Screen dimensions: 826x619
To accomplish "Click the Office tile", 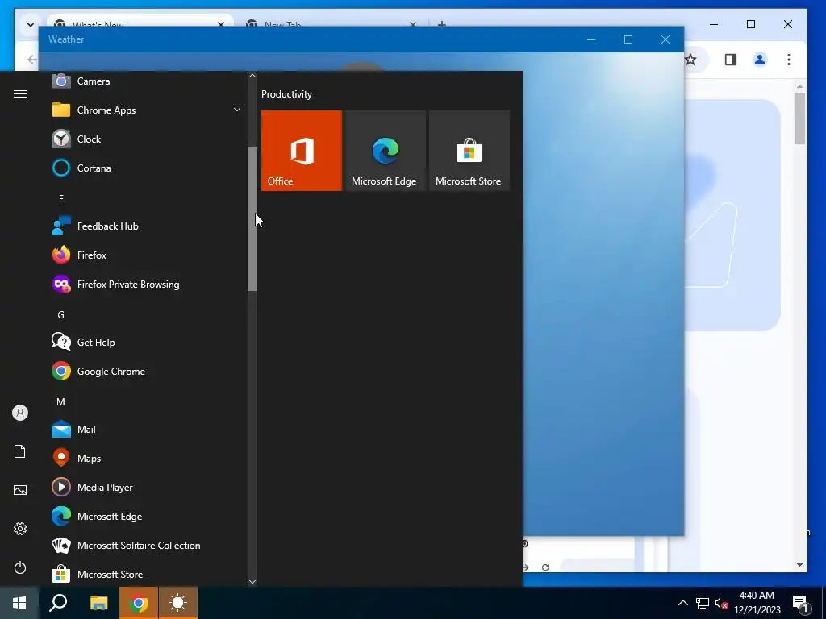I will 302,151.
